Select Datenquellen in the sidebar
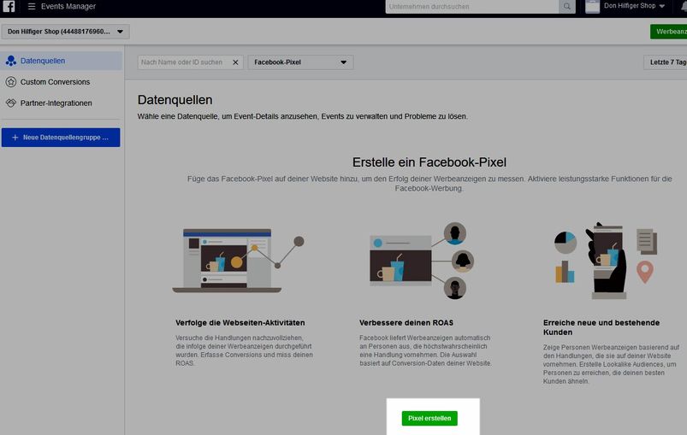The width and height of the screenshot is (687, 435). pos(62,61)
